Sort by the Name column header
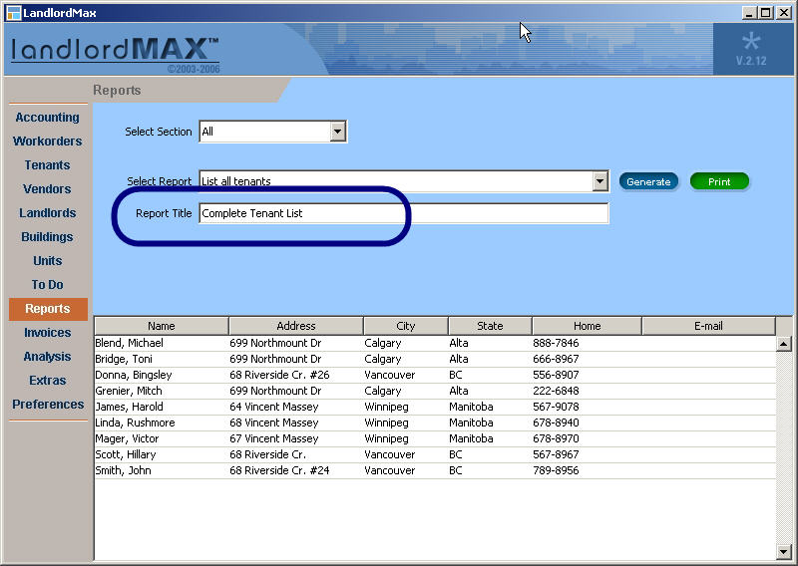This screenshot has width=798, height=566. pos(162,326)
